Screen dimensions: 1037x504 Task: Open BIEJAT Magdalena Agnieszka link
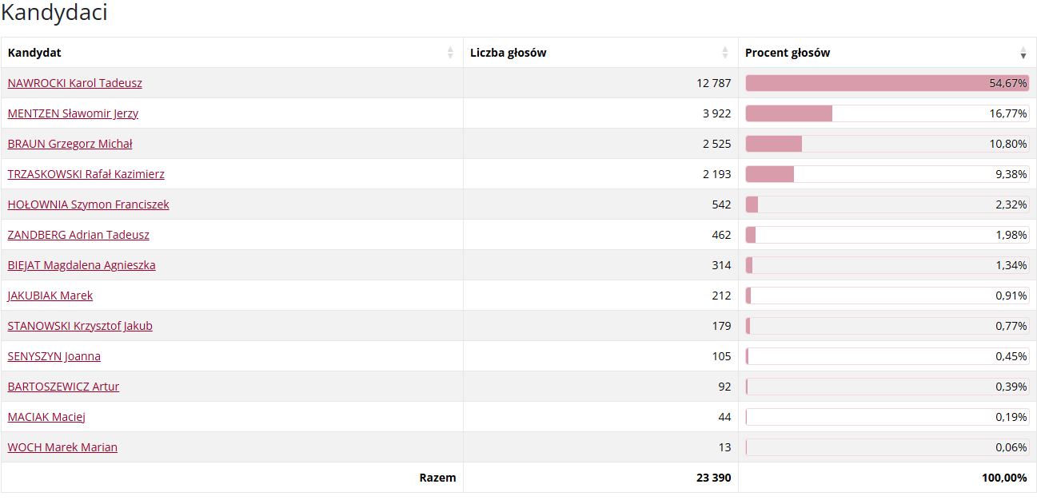coord(82,265)
